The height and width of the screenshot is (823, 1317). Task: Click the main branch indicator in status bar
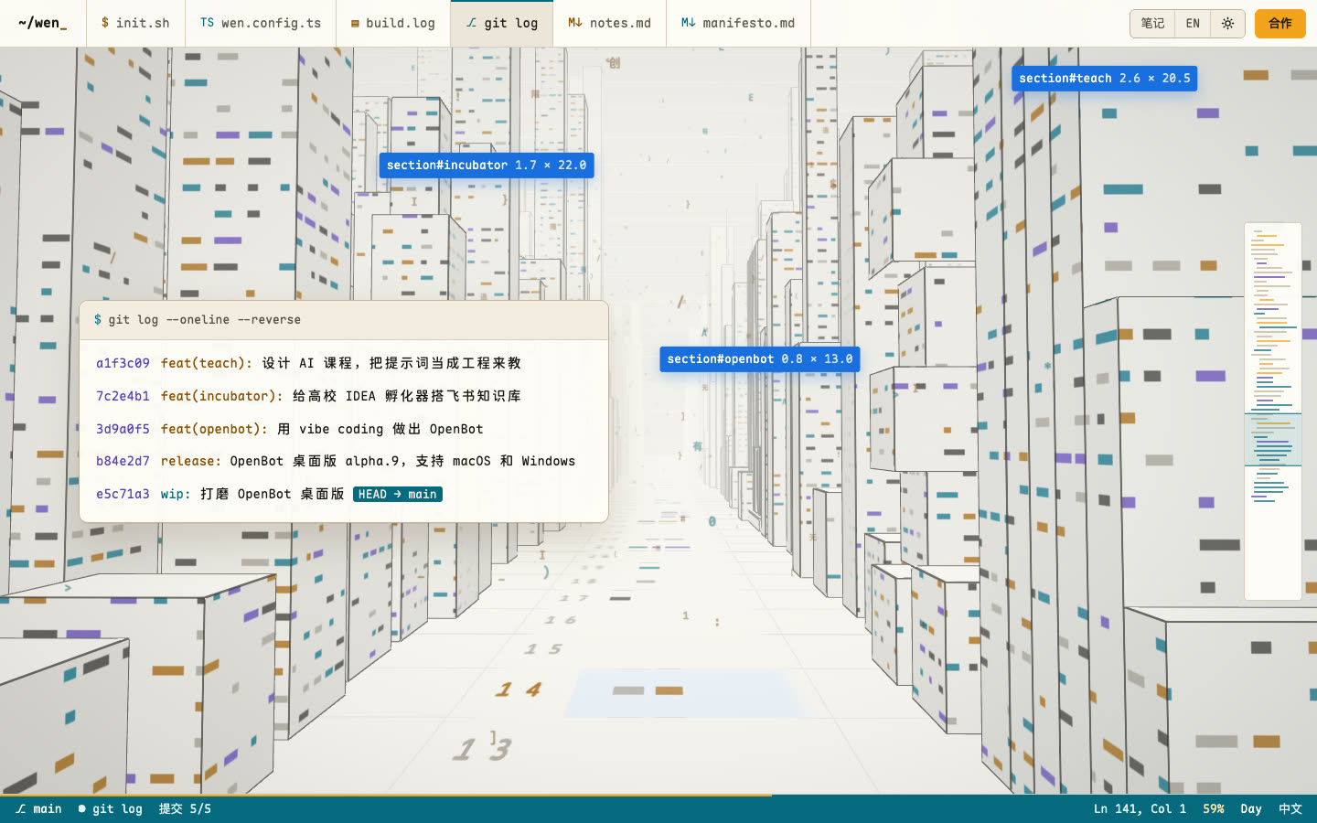pyautogui.click(x=38, y=809)
